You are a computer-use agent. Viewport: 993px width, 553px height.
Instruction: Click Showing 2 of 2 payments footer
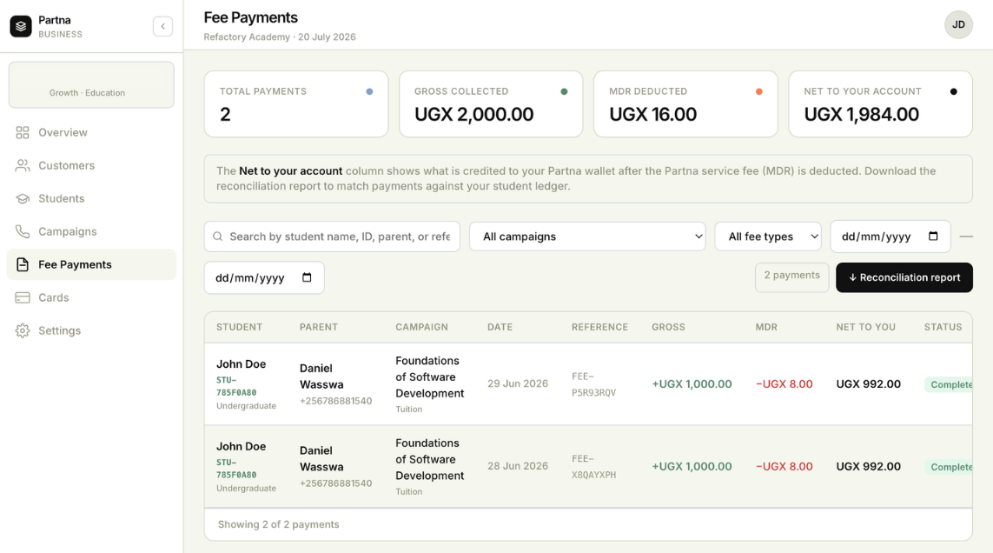(x=279, y=524)
